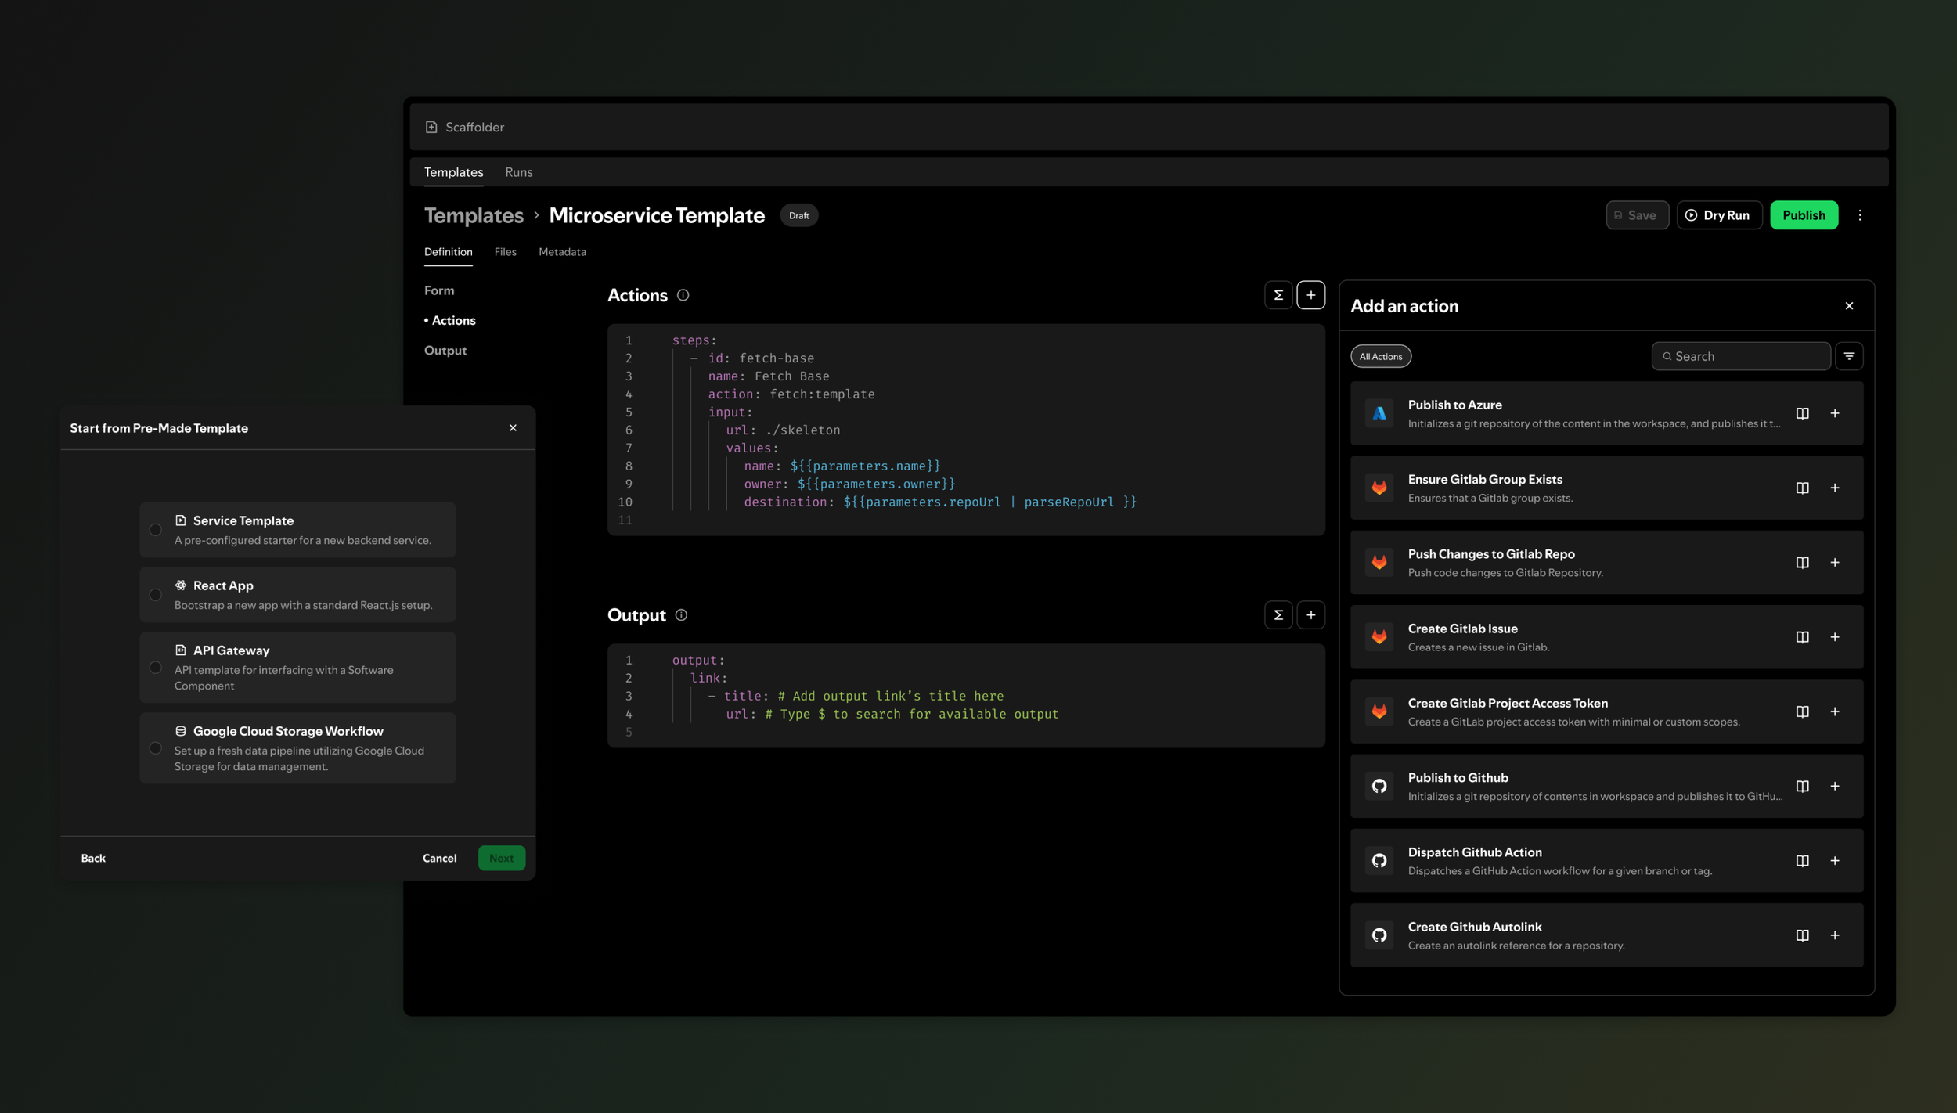Screen dimensions: 1957x1113
Task: Open docs for Publish to Azure action
Action: click(x=1802, y=413)
